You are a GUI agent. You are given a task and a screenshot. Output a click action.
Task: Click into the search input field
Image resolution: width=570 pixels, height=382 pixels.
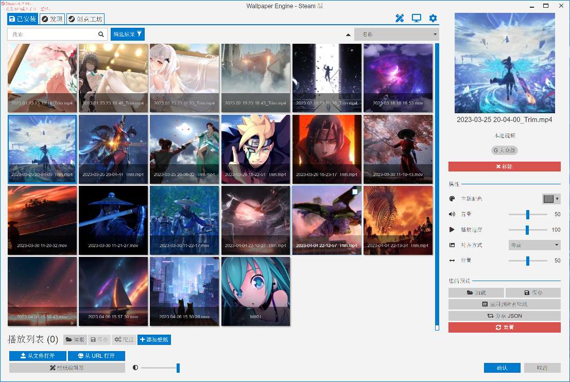[x=53, y=34]
